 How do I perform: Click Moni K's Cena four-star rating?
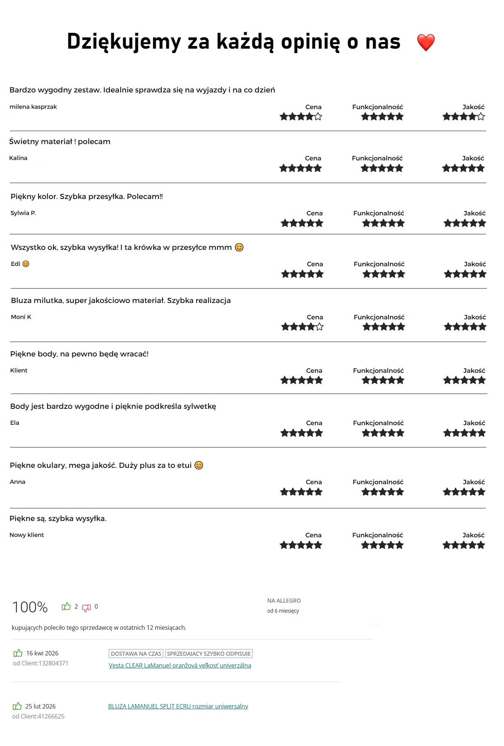tap(302, 327)
